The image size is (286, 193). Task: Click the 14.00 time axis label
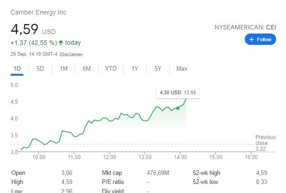(x=180, y=157)
